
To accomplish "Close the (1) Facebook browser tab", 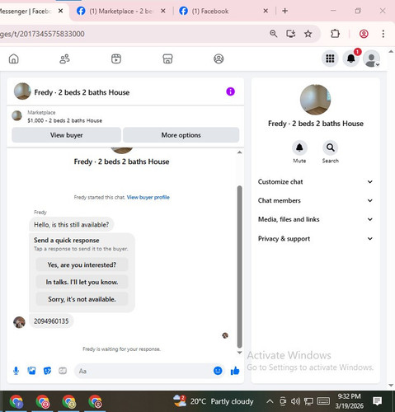I will click(x=266, y=11).
